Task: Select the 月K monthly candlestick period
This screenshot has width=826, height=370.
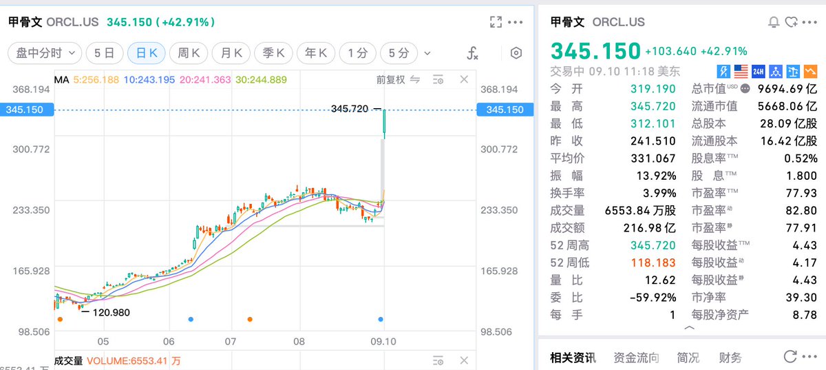Action: point(231,53)
